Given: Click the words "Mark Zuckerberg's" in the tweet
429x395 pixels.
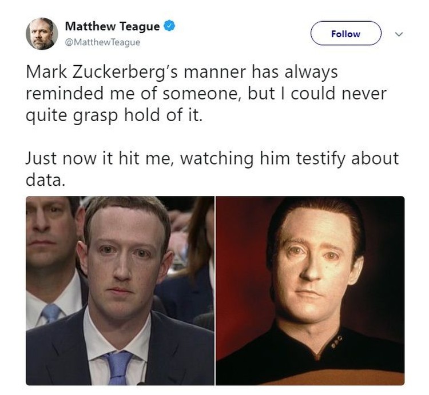Looking at the screenshot, I should [102, 72].
